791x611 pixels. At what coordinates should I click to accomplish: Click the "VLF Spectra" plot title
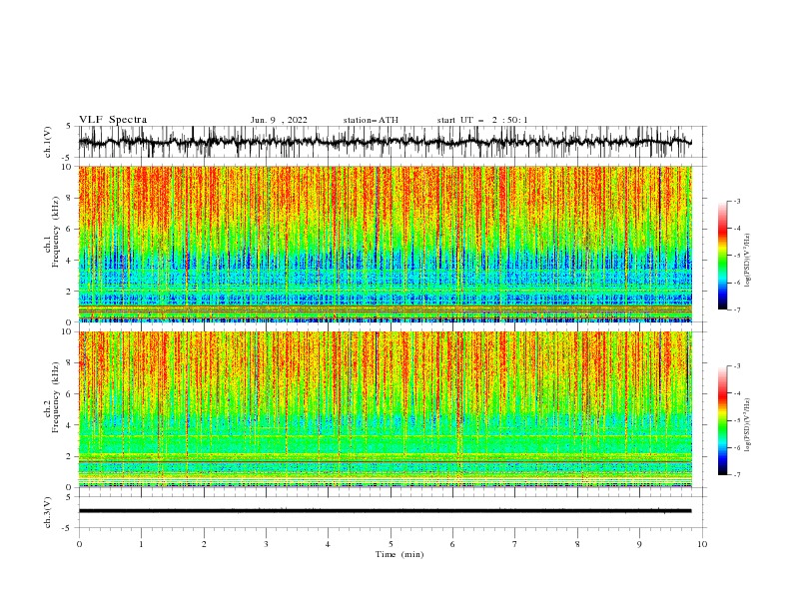pyautogui.click(x=113, y=120)
